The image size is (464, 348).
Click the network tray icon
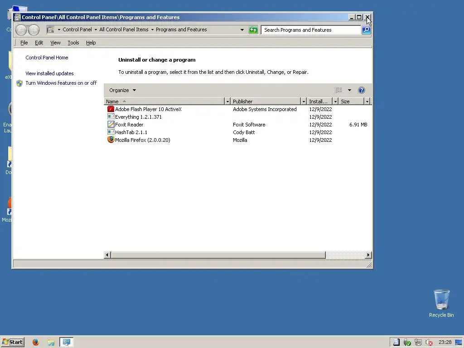[x=418, y=343]
